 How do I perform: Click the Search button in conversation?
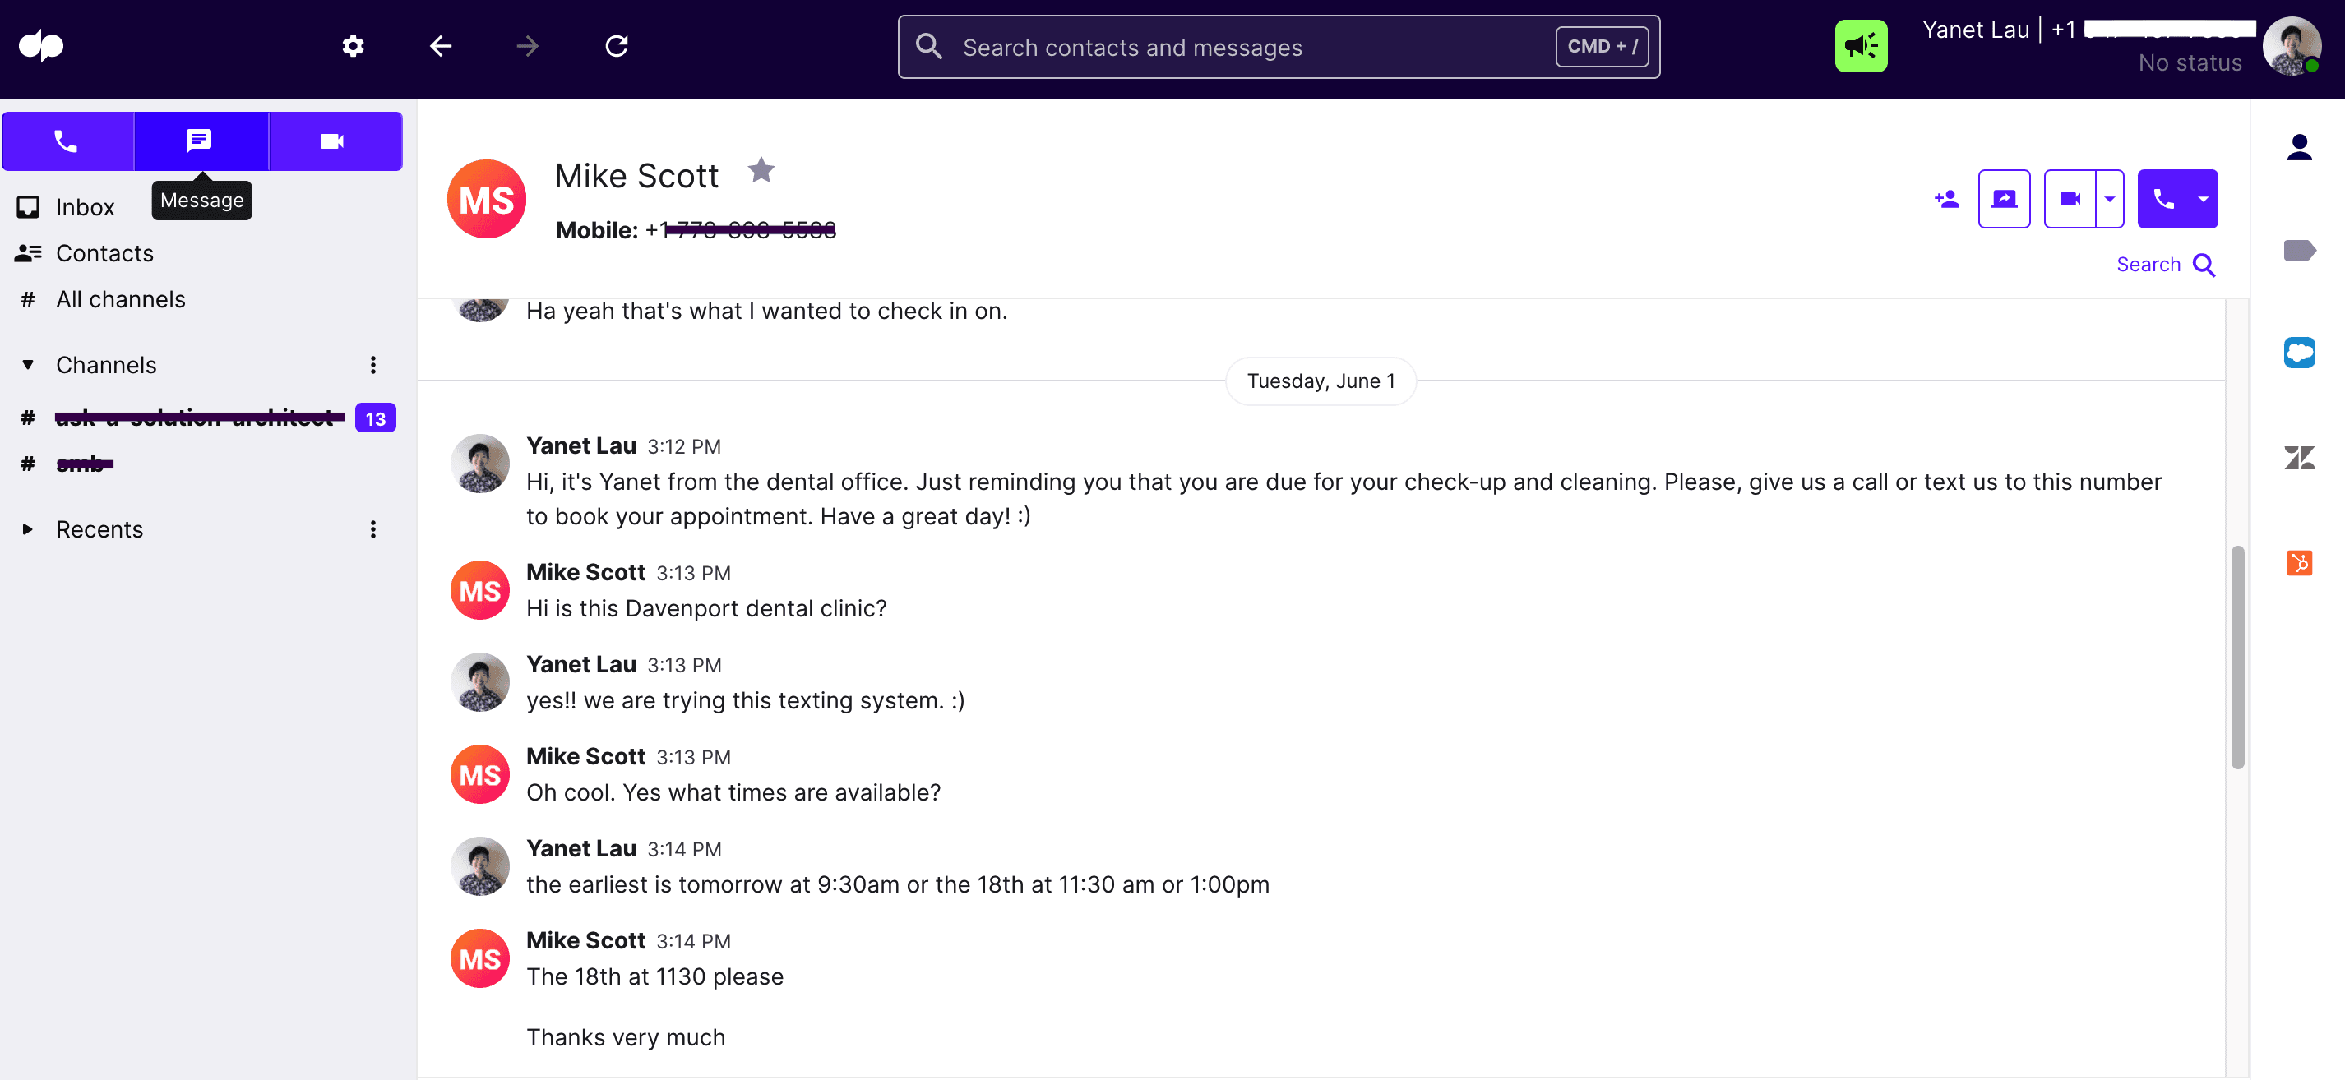[x=2167, y=265]
